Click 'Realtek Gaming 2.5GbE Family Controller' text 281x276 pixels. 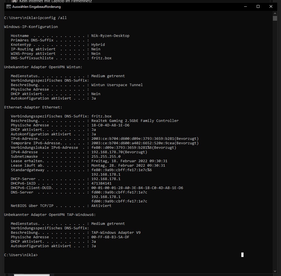pos(135,121)
